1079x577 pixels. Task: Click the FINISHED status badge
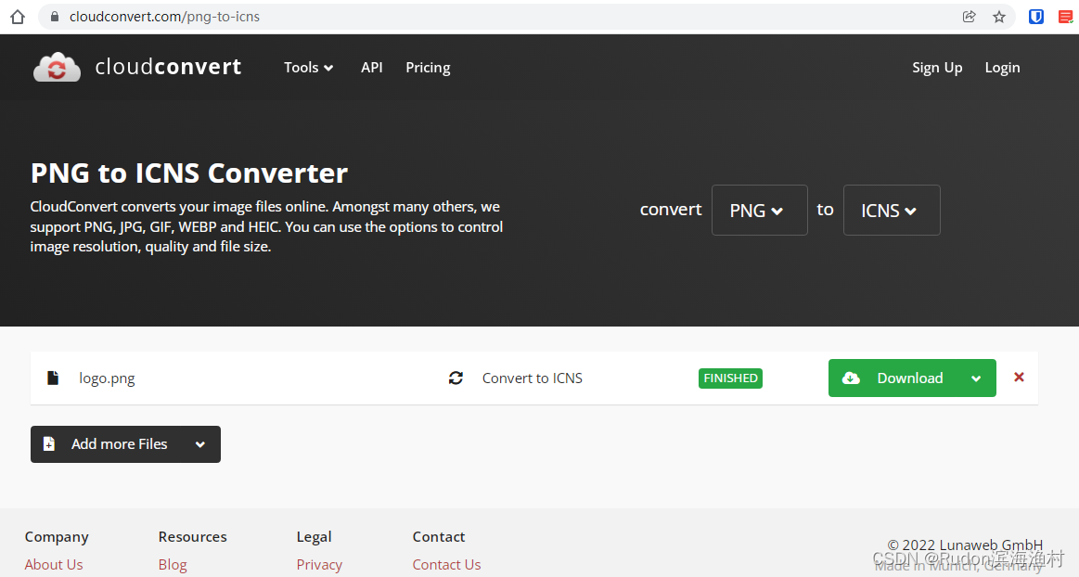pyautogui.click(x=730, y=378)
